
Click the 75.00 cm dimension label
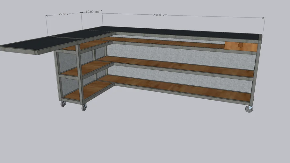[65, 14]
